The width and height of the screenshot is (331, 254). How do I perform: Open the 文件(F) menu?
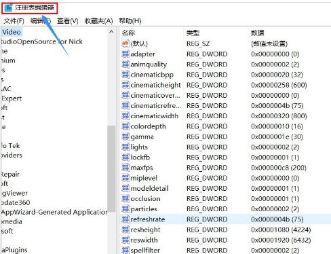(14, 21)
